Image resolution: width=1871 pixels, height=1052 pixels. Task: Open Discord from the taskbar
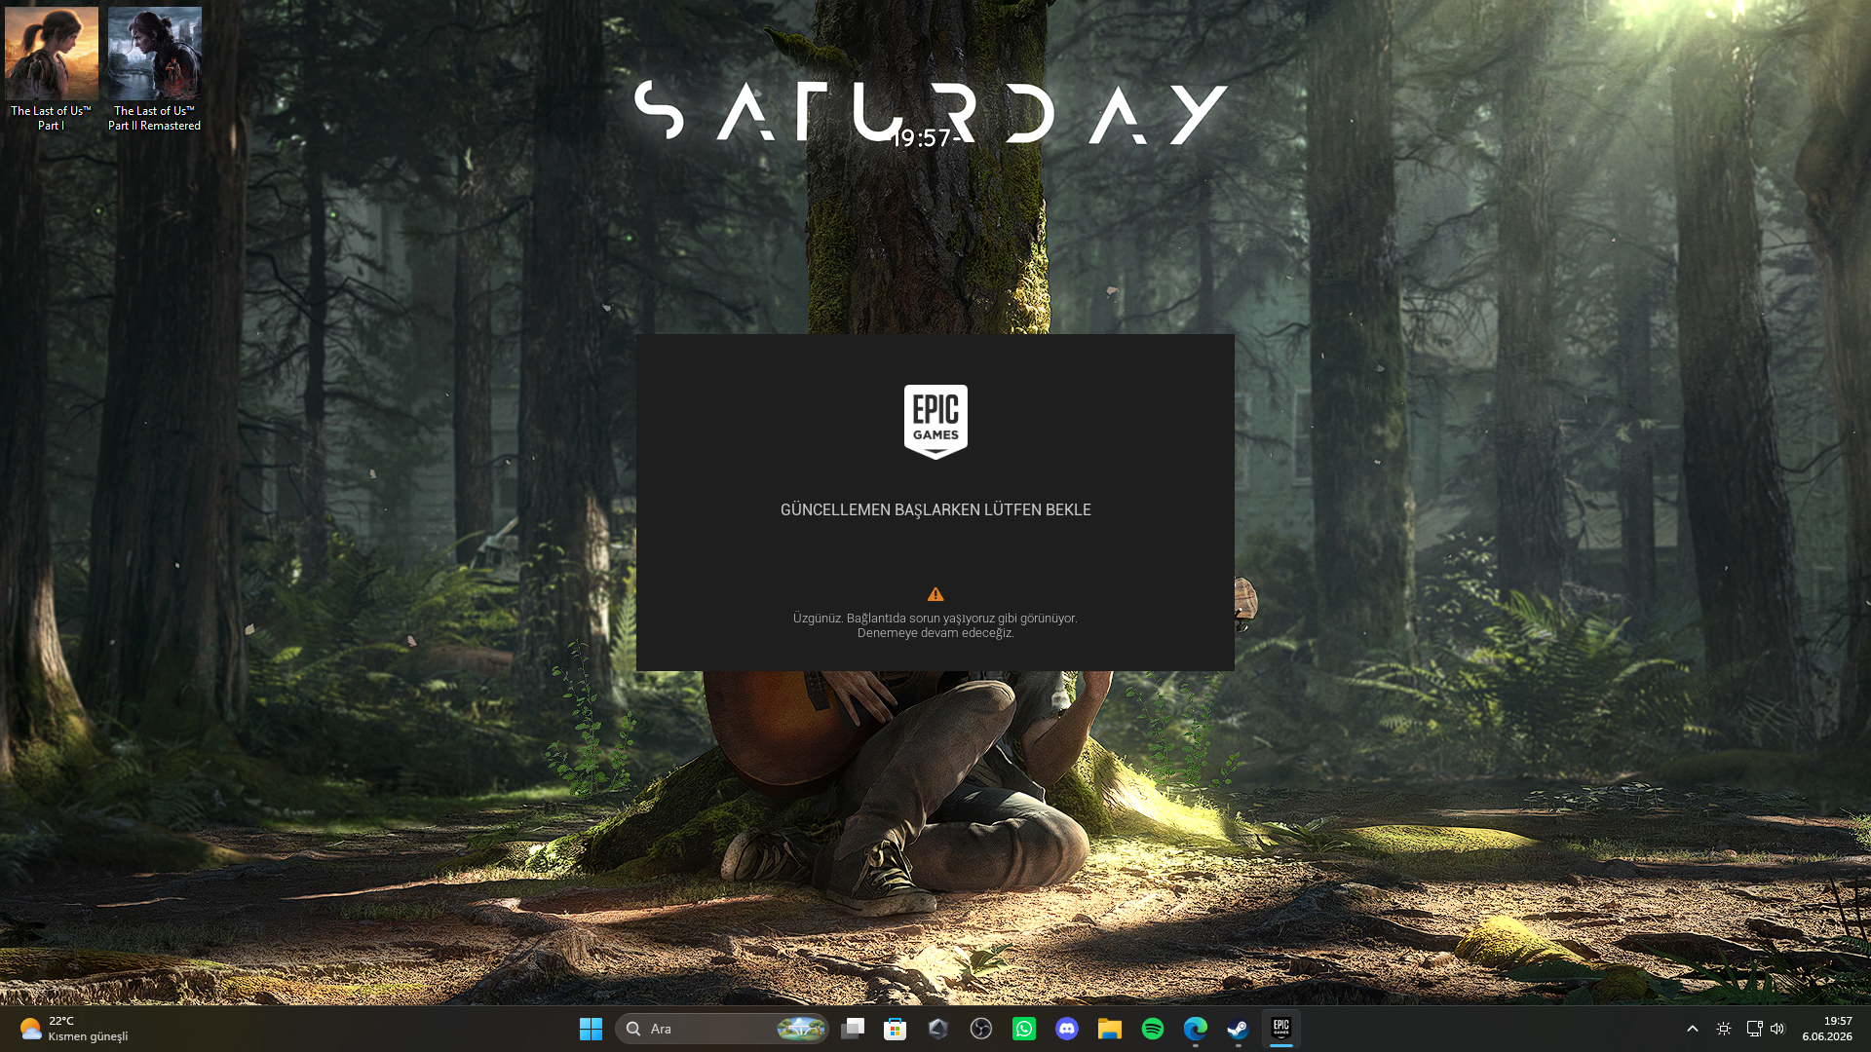click(1067, 1029)
